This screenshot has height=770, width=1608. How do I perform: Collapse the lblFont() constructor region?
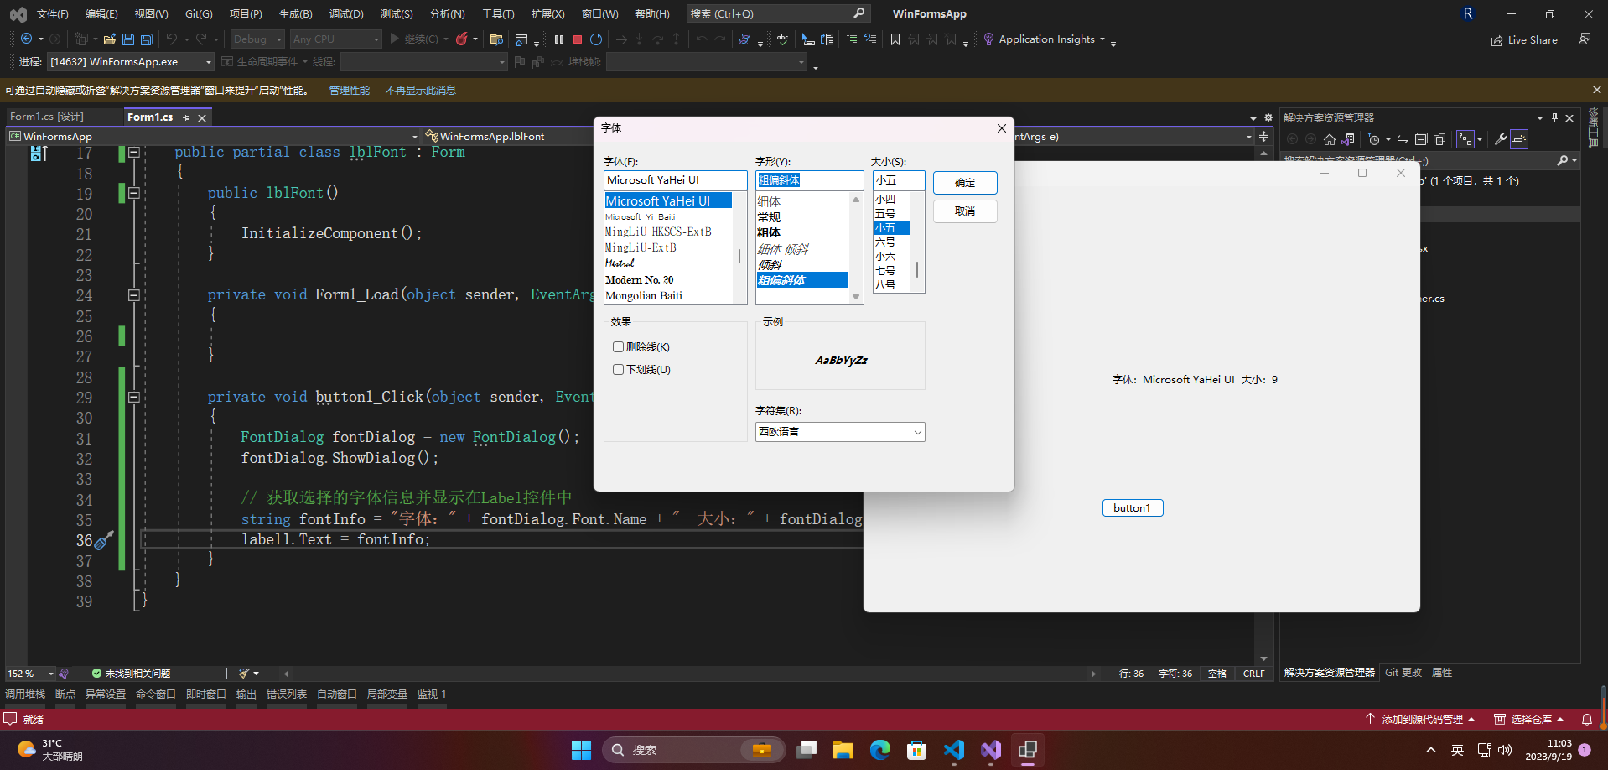point(133,193)
